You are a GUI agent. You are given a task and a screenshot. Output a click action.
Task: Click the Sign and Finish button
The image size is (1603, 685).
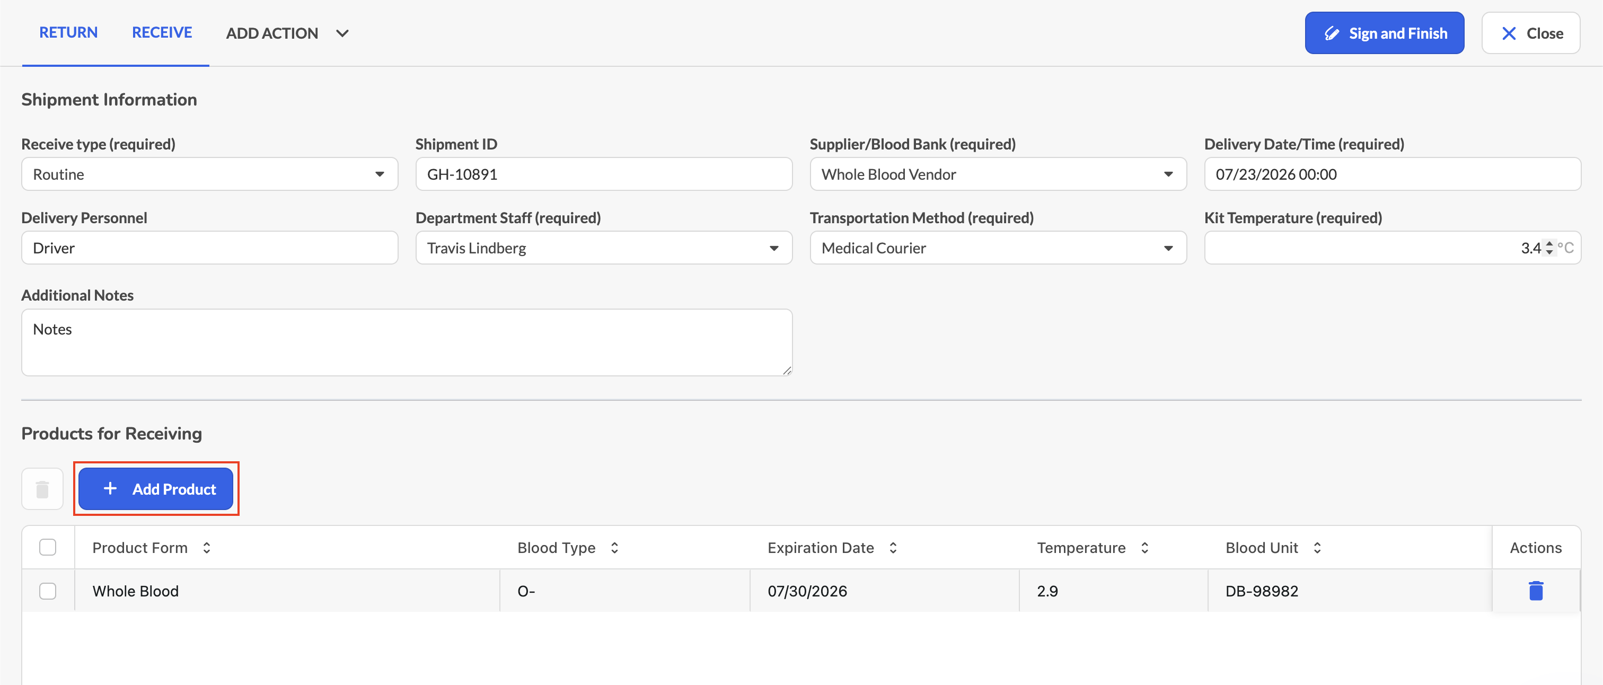(1385, 33)
